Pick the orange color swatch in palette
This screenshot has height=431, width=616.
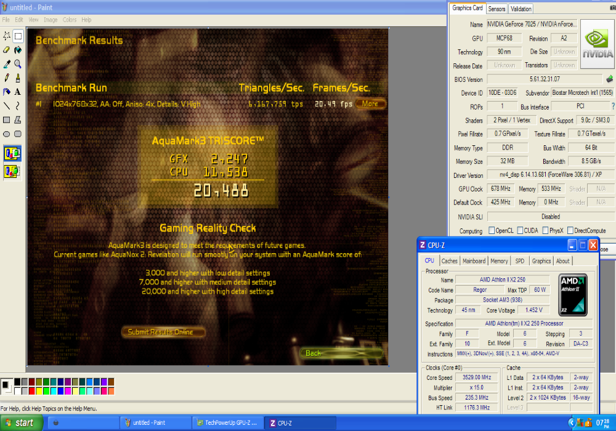coord(111,391)
